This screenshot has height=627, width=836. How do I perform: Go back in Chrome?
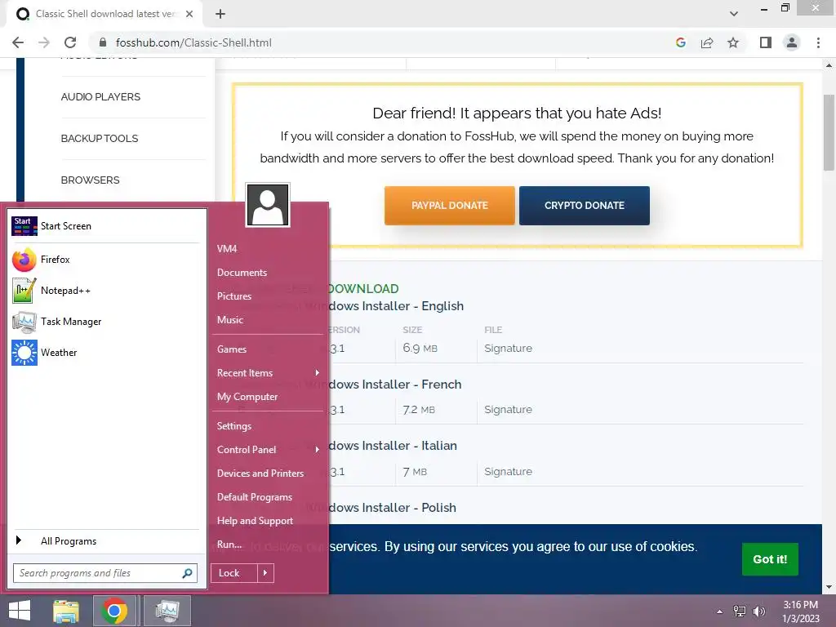click(18, 42)
